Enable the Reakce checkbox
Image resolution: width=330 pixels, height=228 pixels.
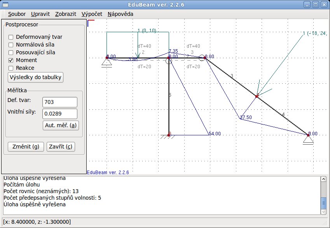11,68
